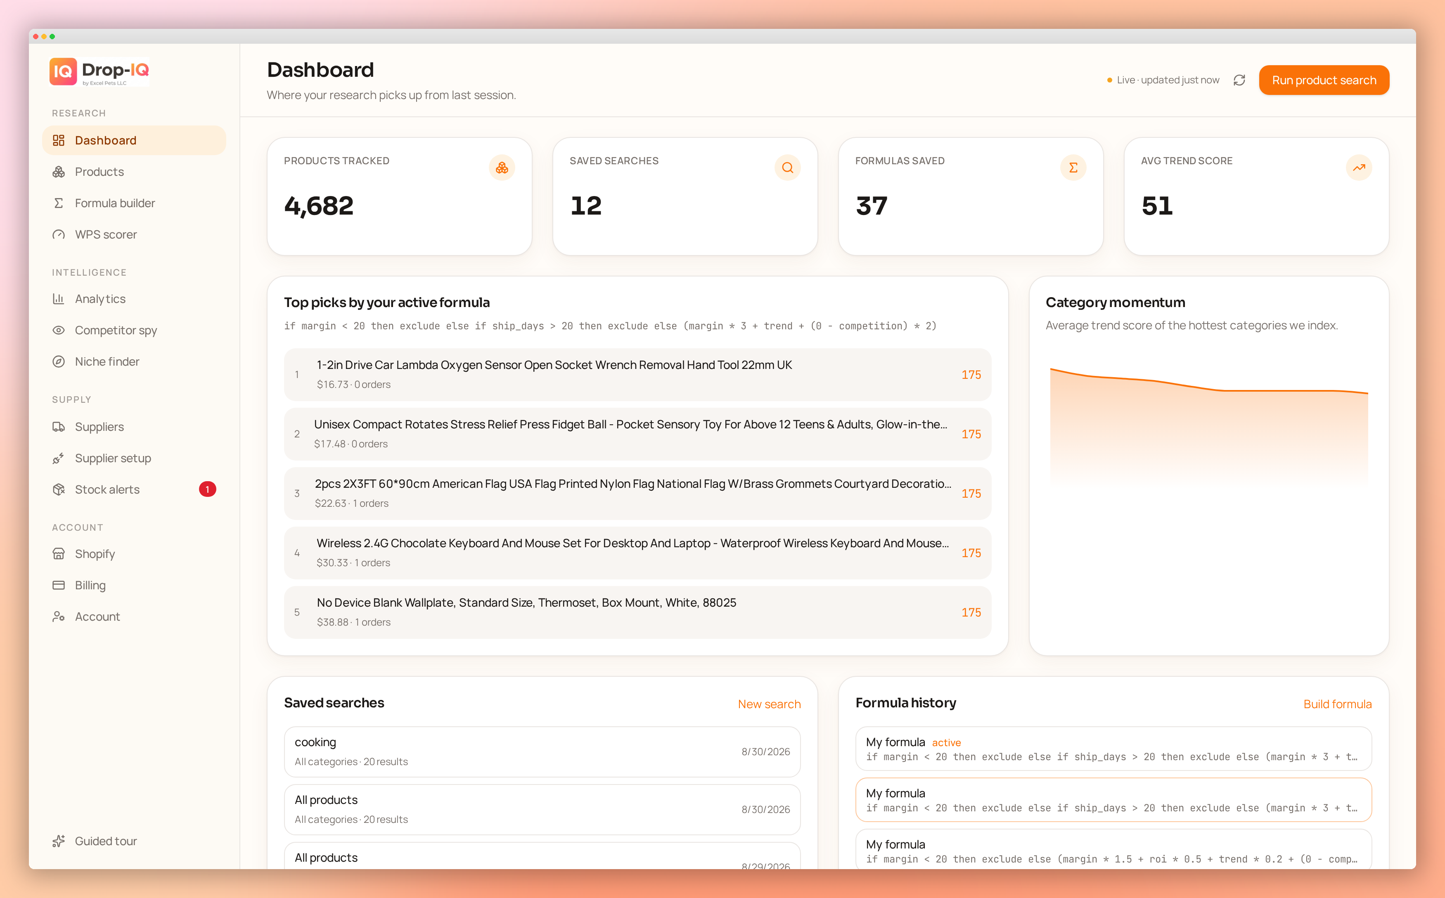The image size is (1445, 898).
Task: Select the orange-outlined My formula entry
Action: [x=1113, y=800]
